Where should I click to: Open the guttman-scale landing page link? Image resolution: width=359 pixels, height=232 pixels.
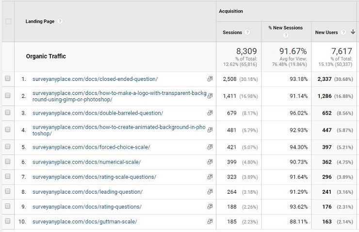point(85,221)
